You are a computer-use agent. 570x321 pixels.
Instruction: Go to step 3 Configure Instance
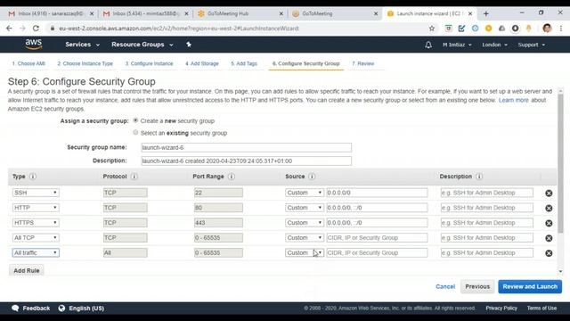pos(149,63)
